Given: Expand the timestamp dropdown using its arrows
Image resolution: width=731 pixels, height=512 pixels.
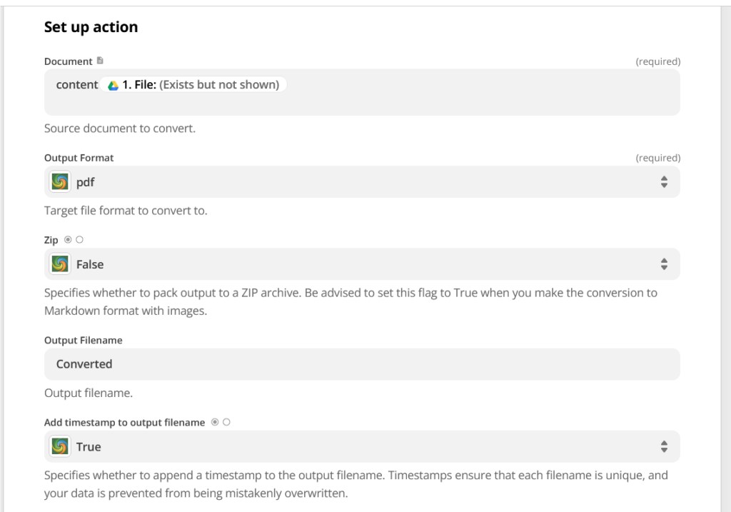Looking at the screenshot, I should [x=664, y=447].
